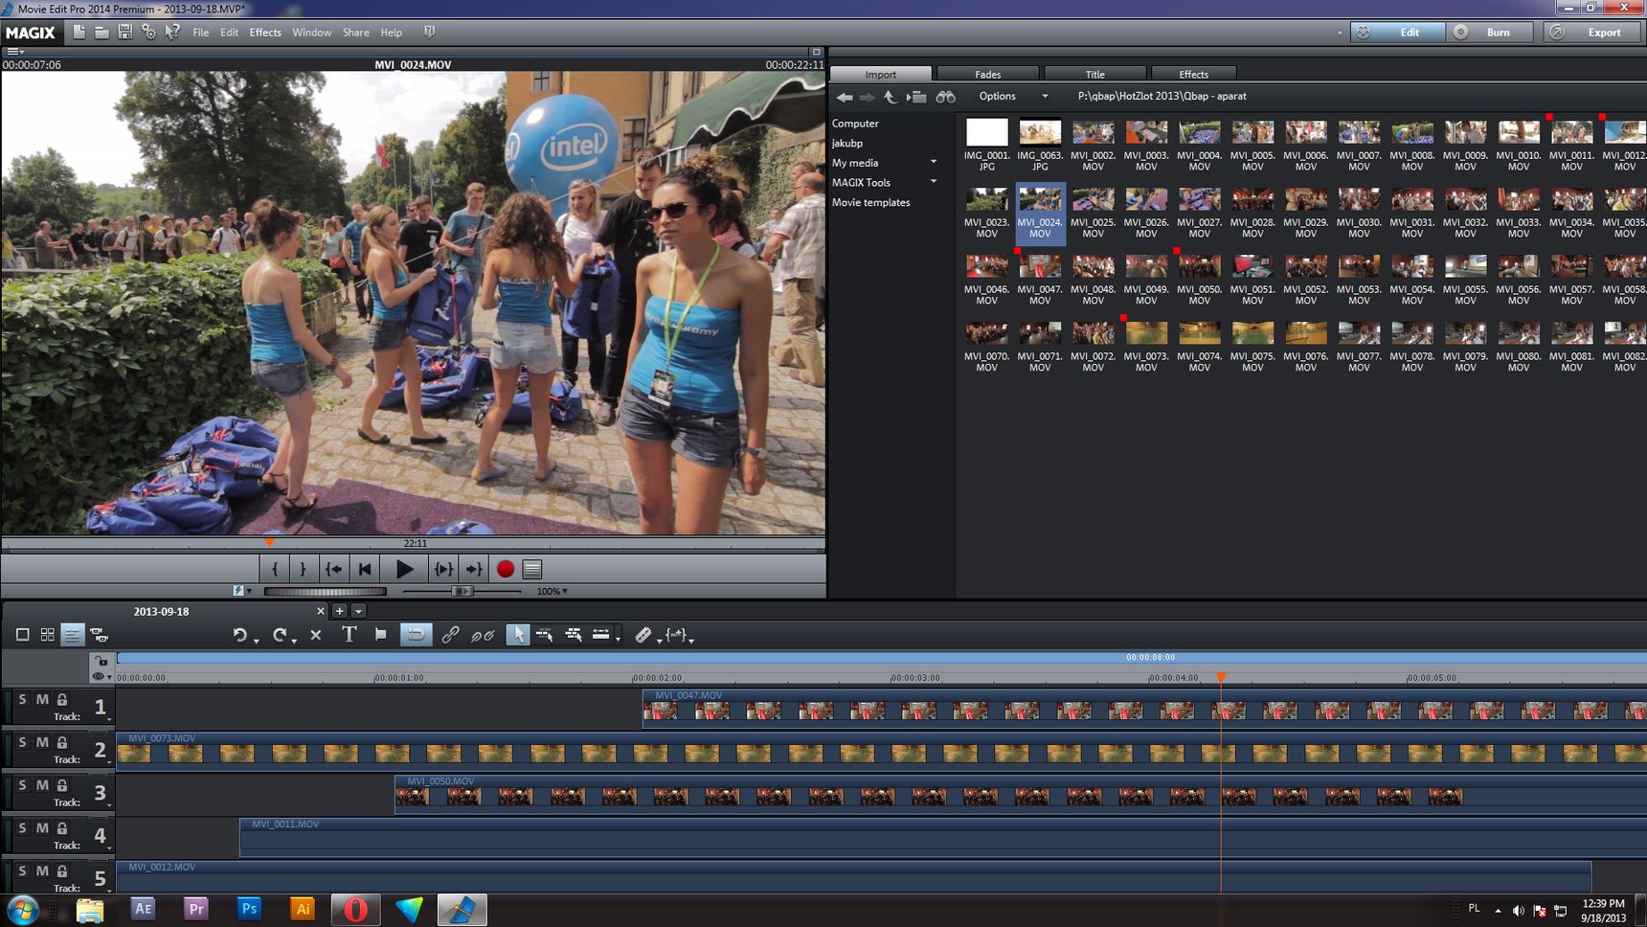Expand the My media arrow
1647x927 pixels.
934,162
